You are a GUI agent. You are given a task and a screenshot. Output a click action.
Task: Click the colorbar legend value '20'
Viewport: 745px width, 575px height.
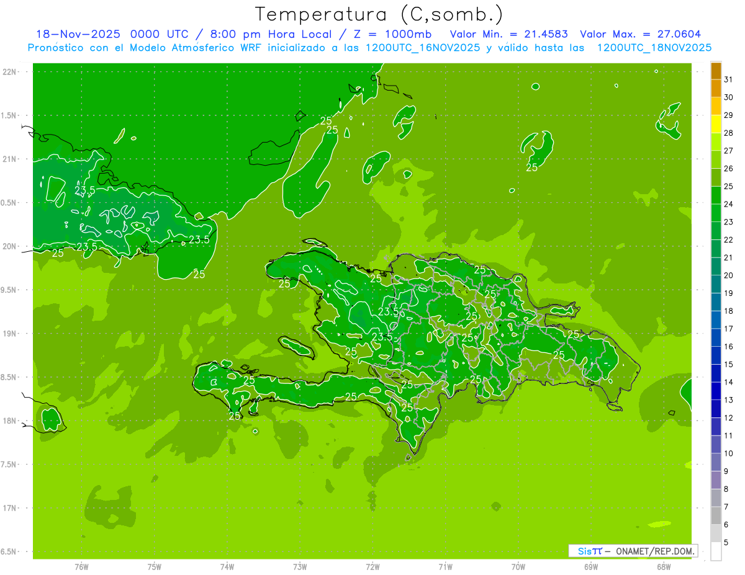click(728, 275)
